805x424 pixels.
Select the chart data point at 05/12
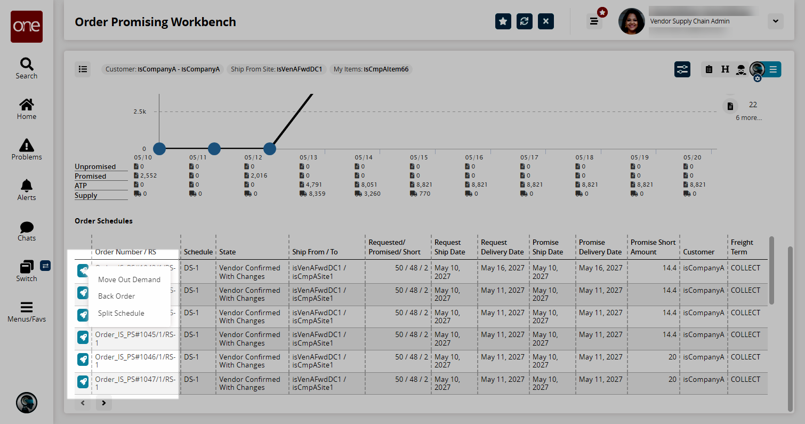point(269,149)
